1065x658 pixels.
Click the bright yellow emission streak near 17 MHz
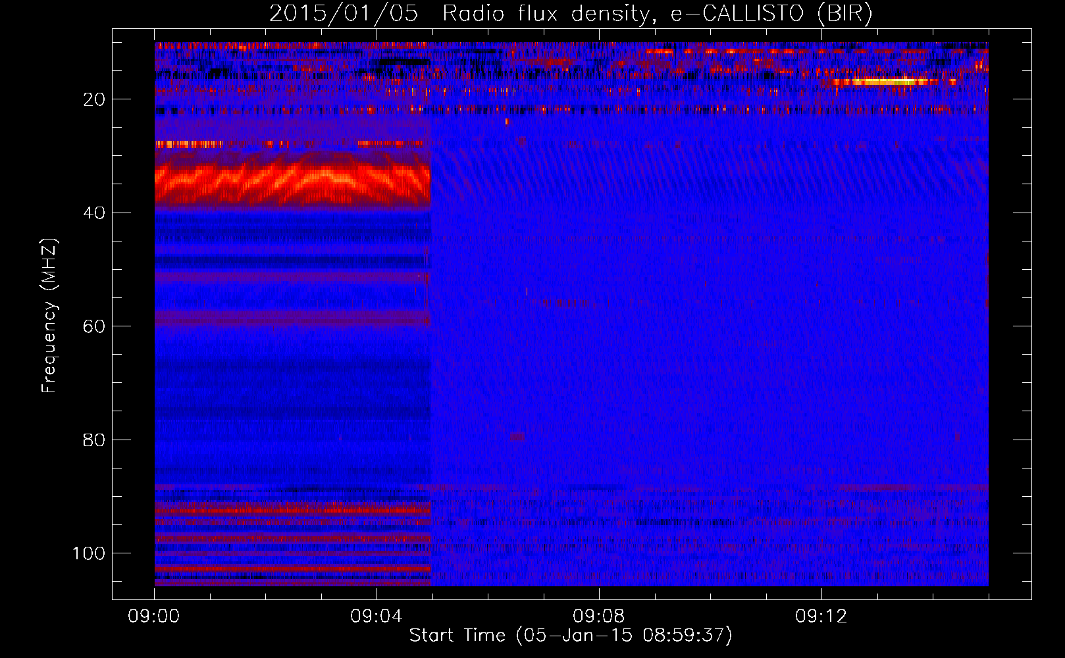click(881, 82)
